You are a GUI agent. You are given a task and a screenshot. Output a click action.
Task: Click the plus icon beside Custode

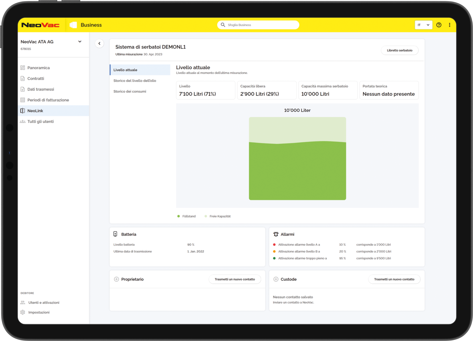pyautogui.click(x=276, y=279)
